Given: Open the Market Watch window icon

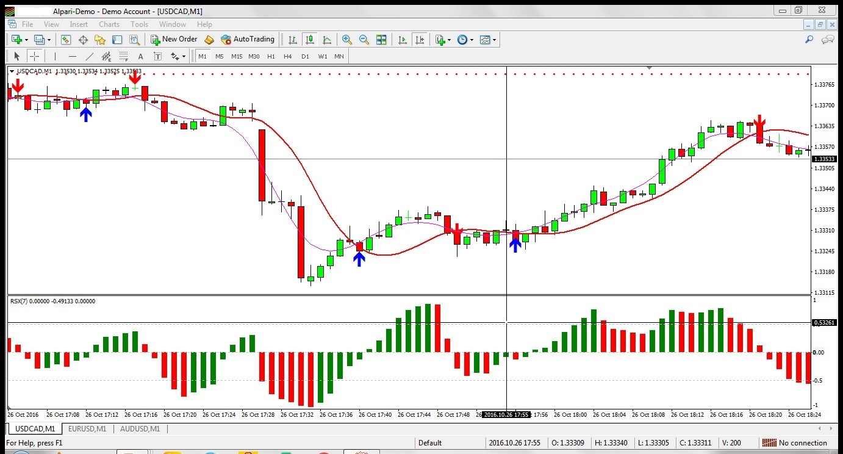Looking at the screenshot, I should [66, 40].
